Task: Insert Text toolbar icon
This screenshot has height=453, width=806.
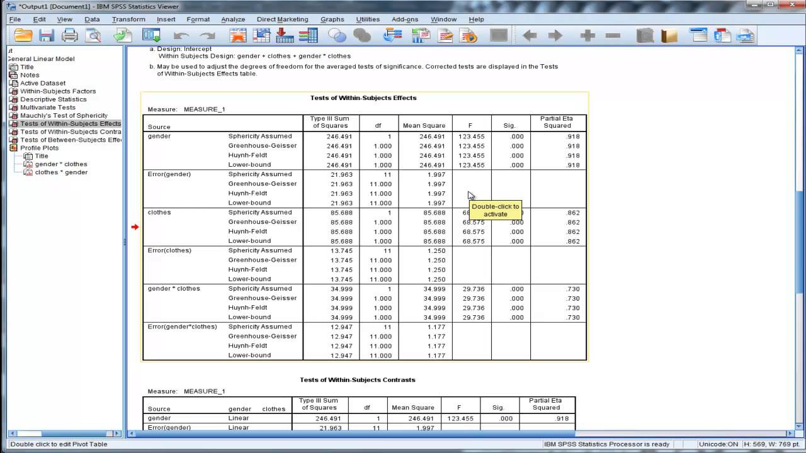Action: tap(746, 36)
